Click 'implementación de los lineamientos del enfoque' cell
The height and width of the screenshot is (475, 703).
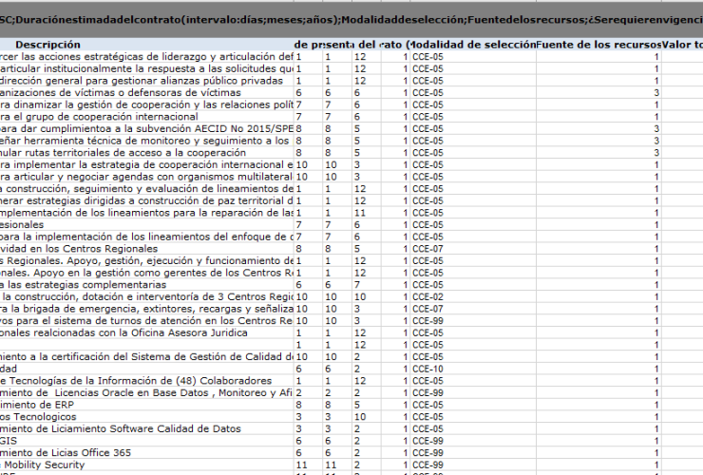[147, 237]
